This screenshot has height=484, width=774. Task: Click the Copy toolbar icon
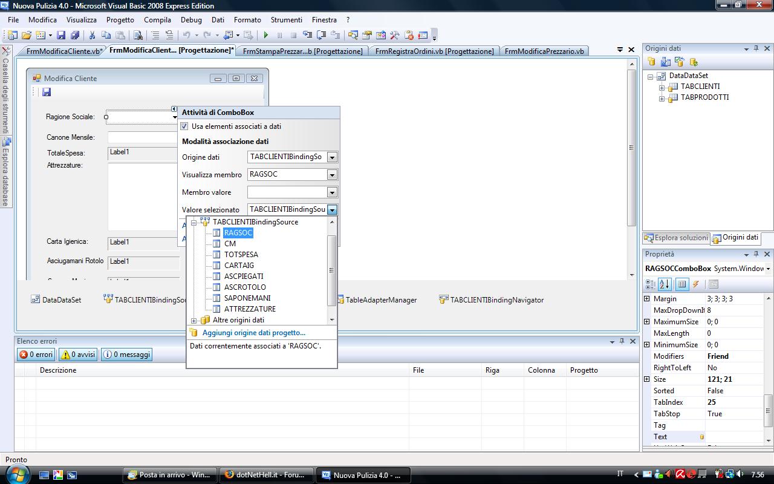point(106,35)
